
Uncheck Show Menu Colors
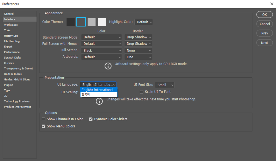(43, 126)
